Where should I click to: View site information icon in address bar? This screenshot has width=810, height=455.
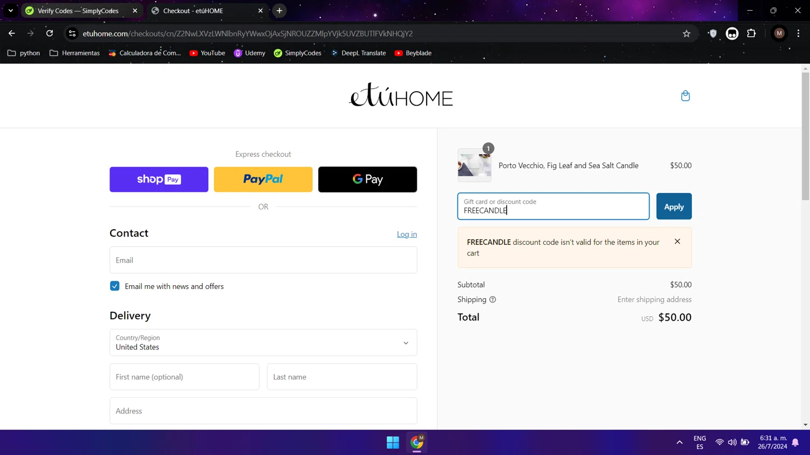tap(72, 33)
